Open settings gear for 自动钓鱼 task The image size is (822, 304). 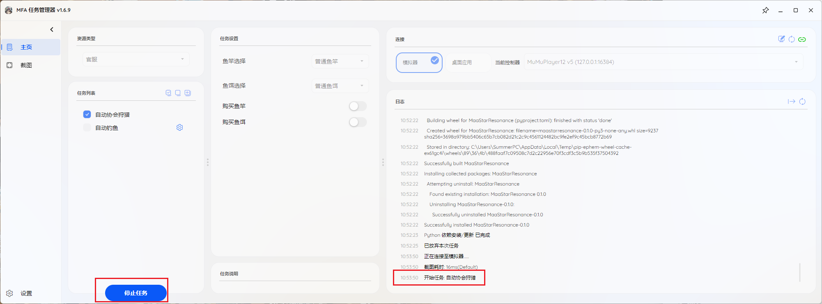pyautogui.click(x=179, y=128)
